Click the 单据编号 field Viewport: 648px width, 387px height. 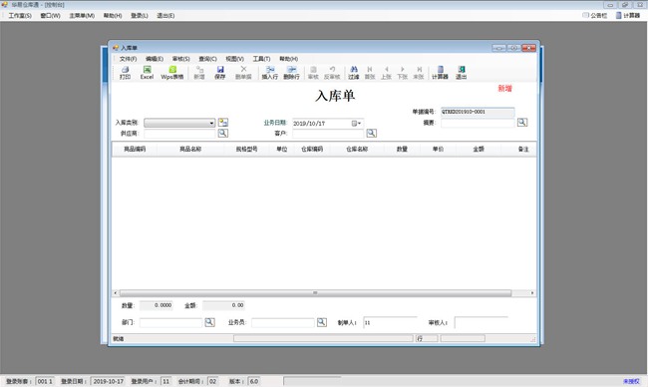(478, 112)
